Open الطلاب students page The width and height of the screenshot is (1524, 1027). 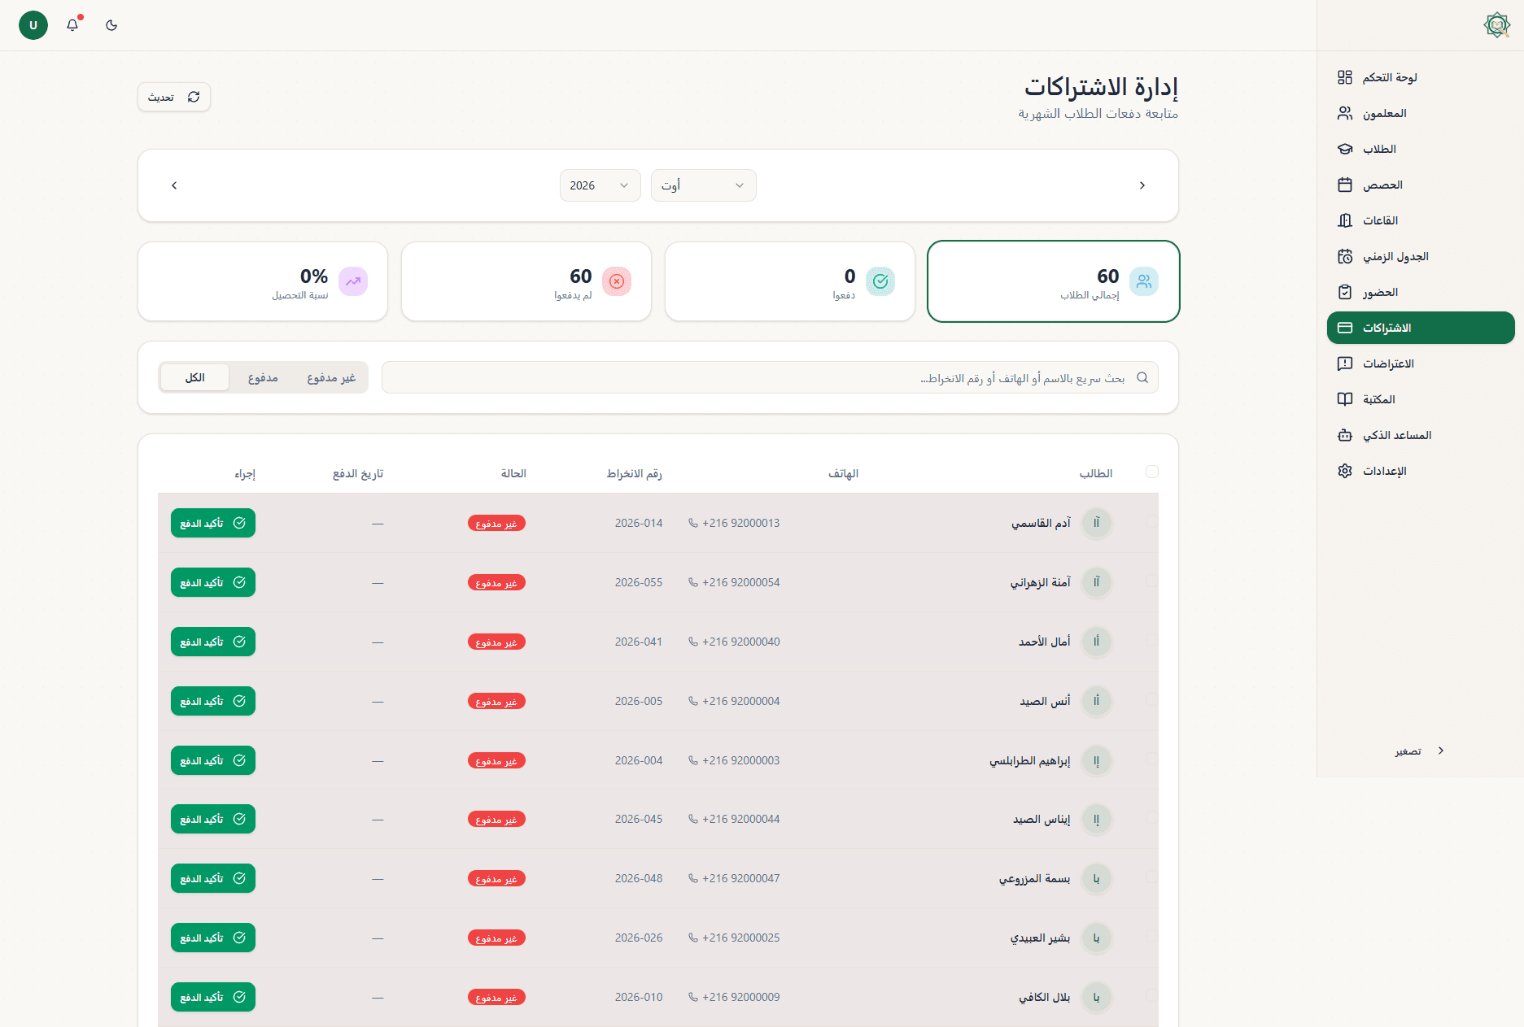1421,149
